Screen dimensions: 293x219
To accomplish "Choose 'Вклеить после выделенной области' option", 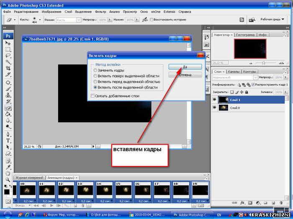I will (x=95, y=87).
